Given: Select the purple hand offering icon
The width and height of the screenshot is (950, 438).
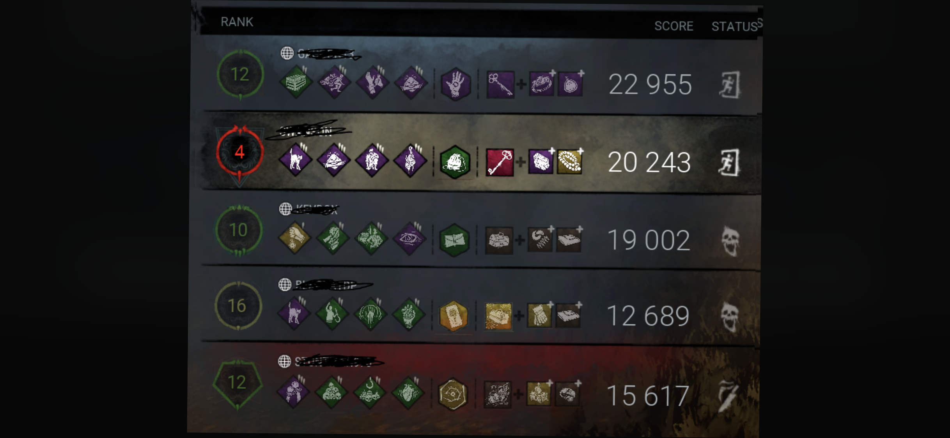Looking at the screenshot, I should pyautogui.click(x=455, y=84).
